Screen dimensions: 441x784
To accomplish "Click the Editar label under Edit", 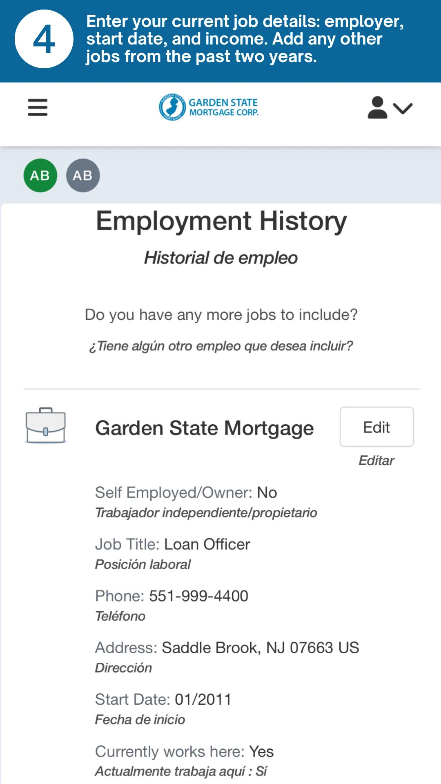I will pos(376,461).
